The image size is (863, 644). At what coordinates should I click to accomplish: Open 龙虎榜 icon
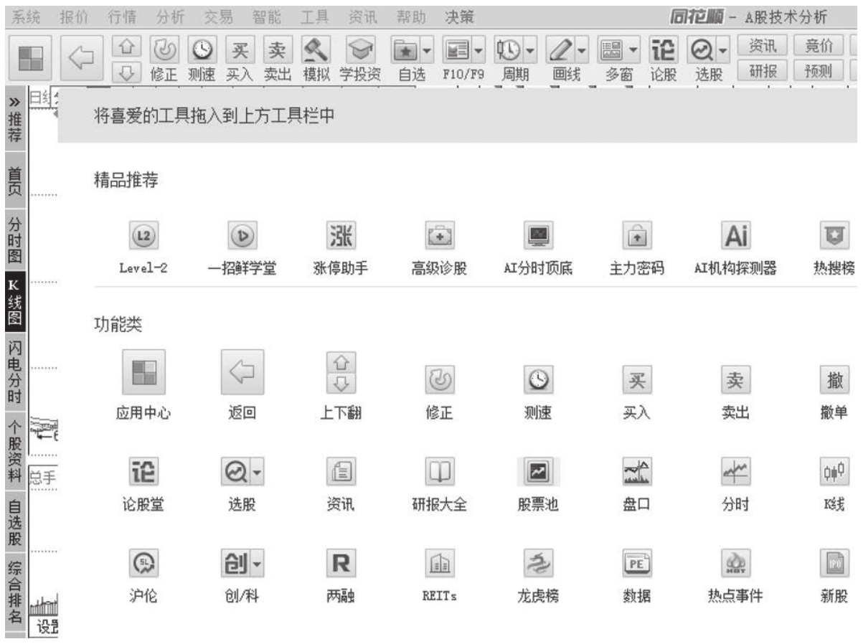537,564
